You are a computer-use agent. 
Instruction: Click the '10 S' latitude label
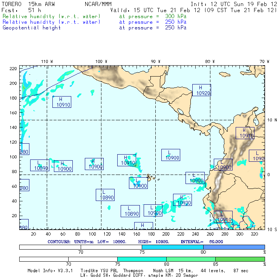tap(272, 230)
